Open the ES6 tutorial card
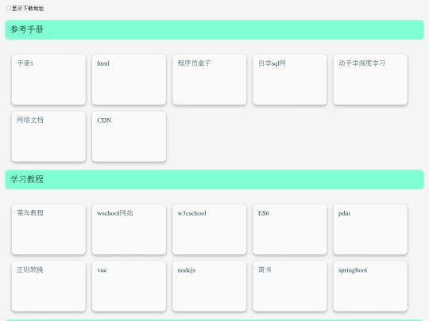The height and width of the screenshot is (321, 429). click(290, 229)
